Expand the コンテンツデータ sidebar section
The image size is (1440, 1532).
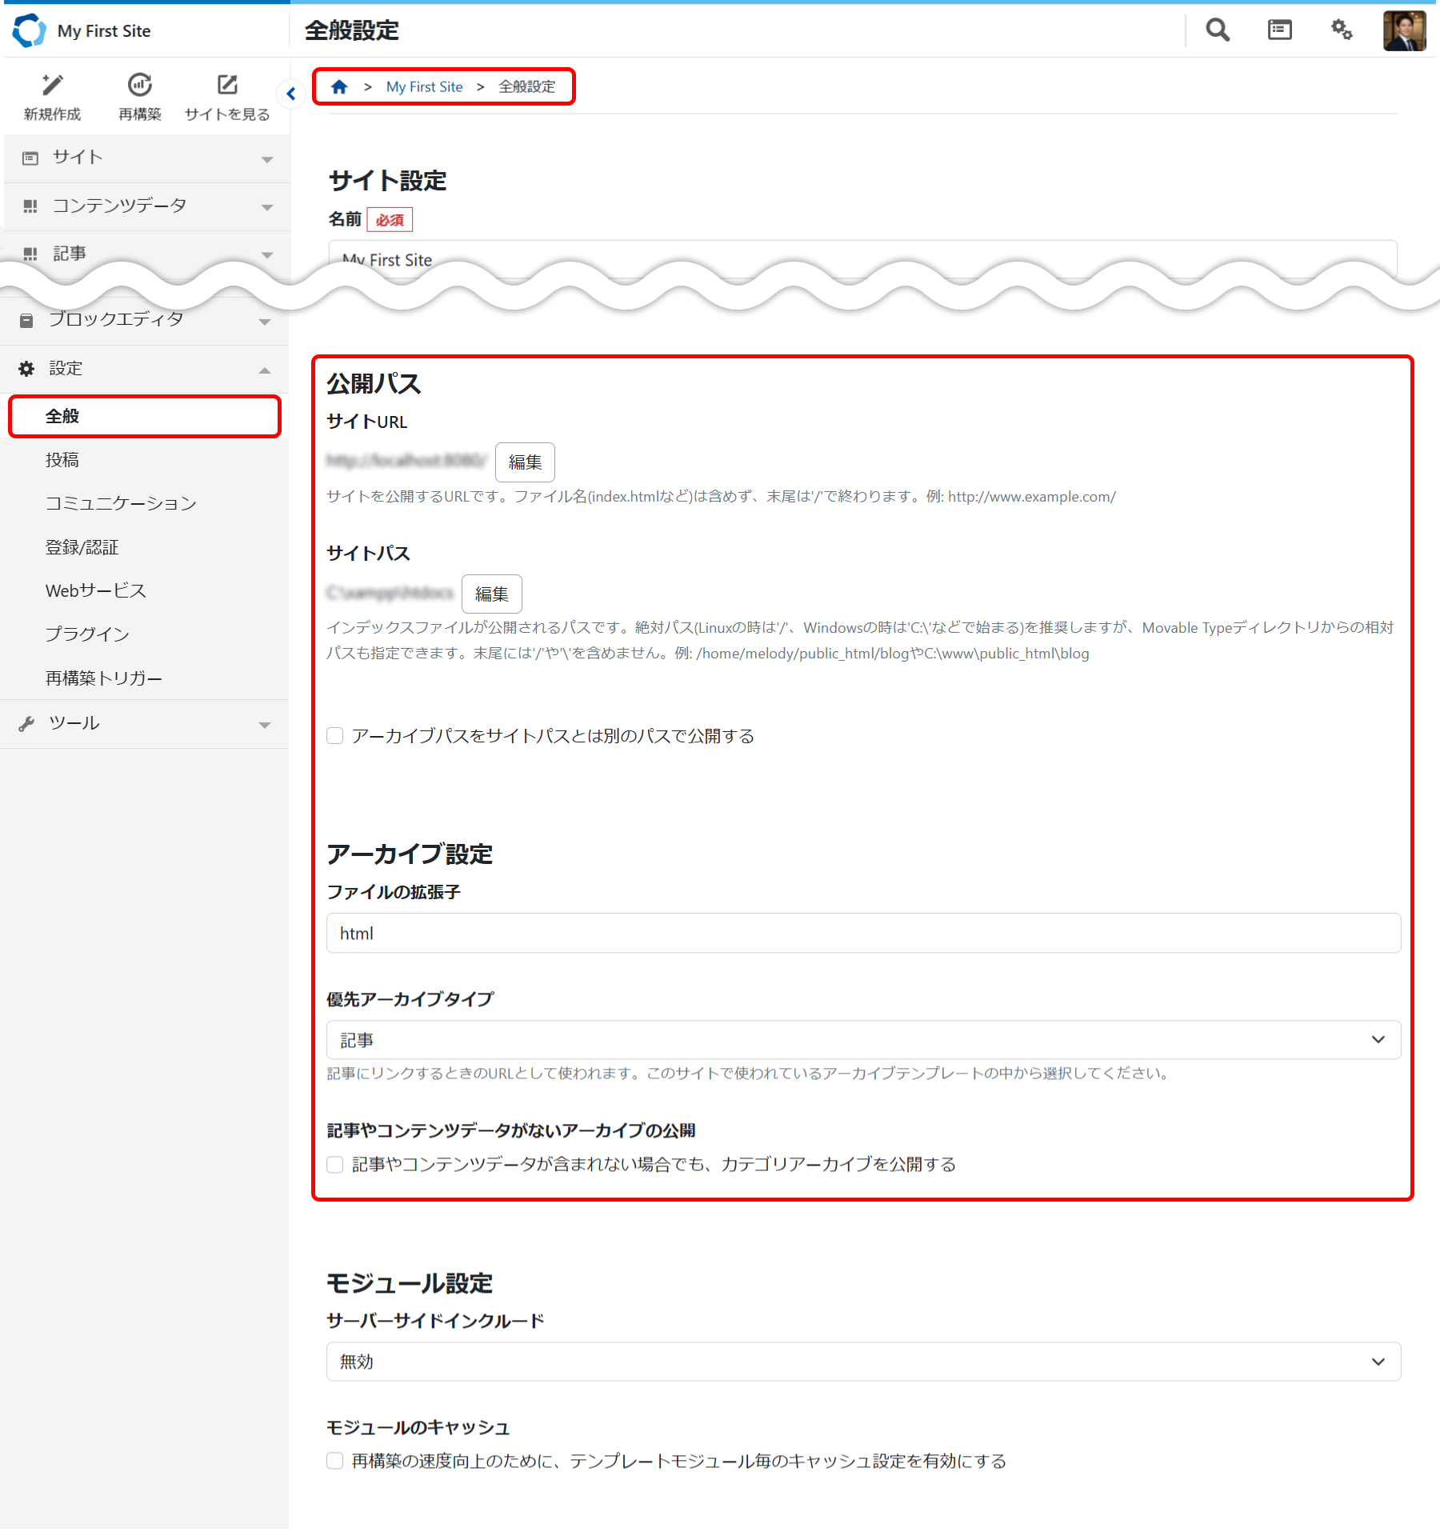pyautogui.click(x=146, y=206)
